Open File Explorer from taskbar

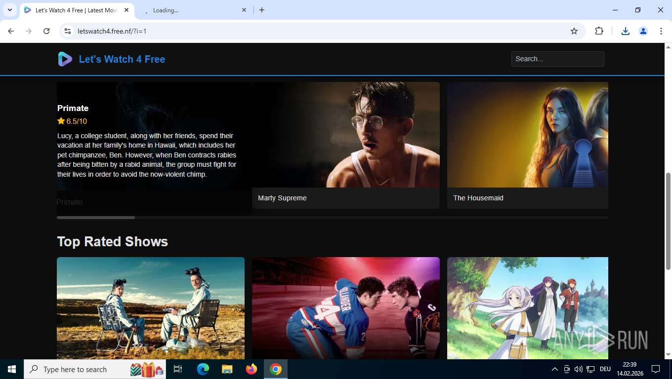[227, 369]
